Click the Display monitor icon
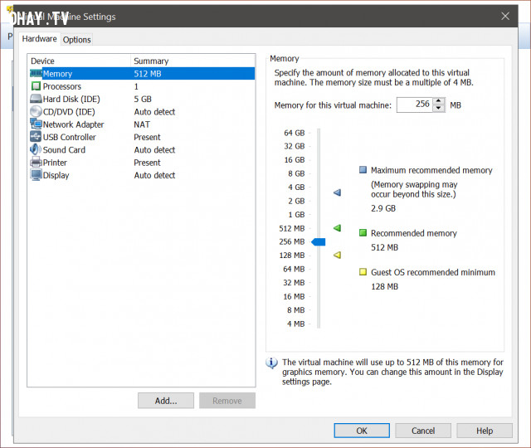Image resolution: width=531 pixels, height=448 pixels. [x=36, y=175]
